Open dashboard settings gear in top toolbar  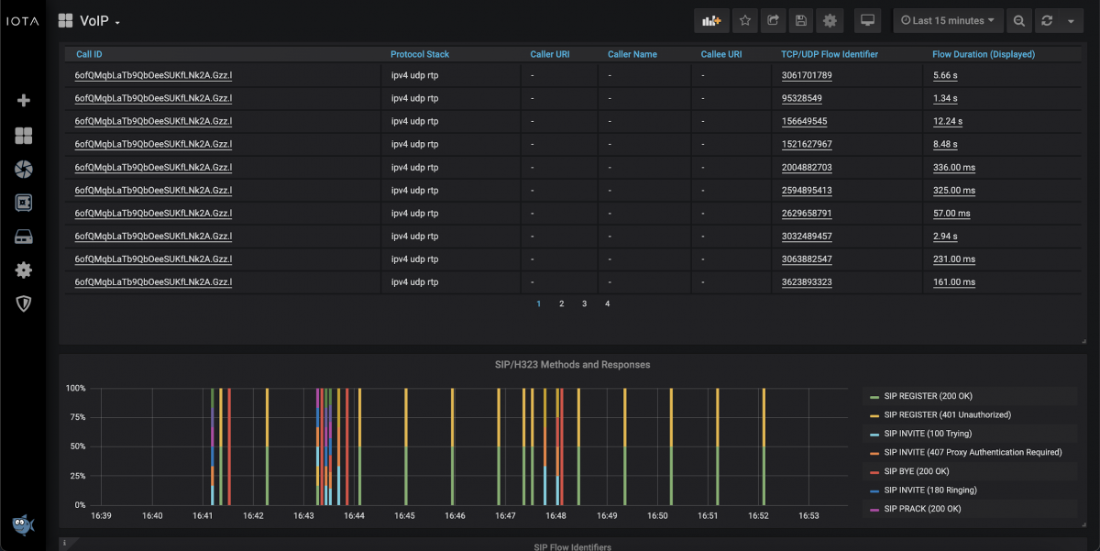coord(830,20)
